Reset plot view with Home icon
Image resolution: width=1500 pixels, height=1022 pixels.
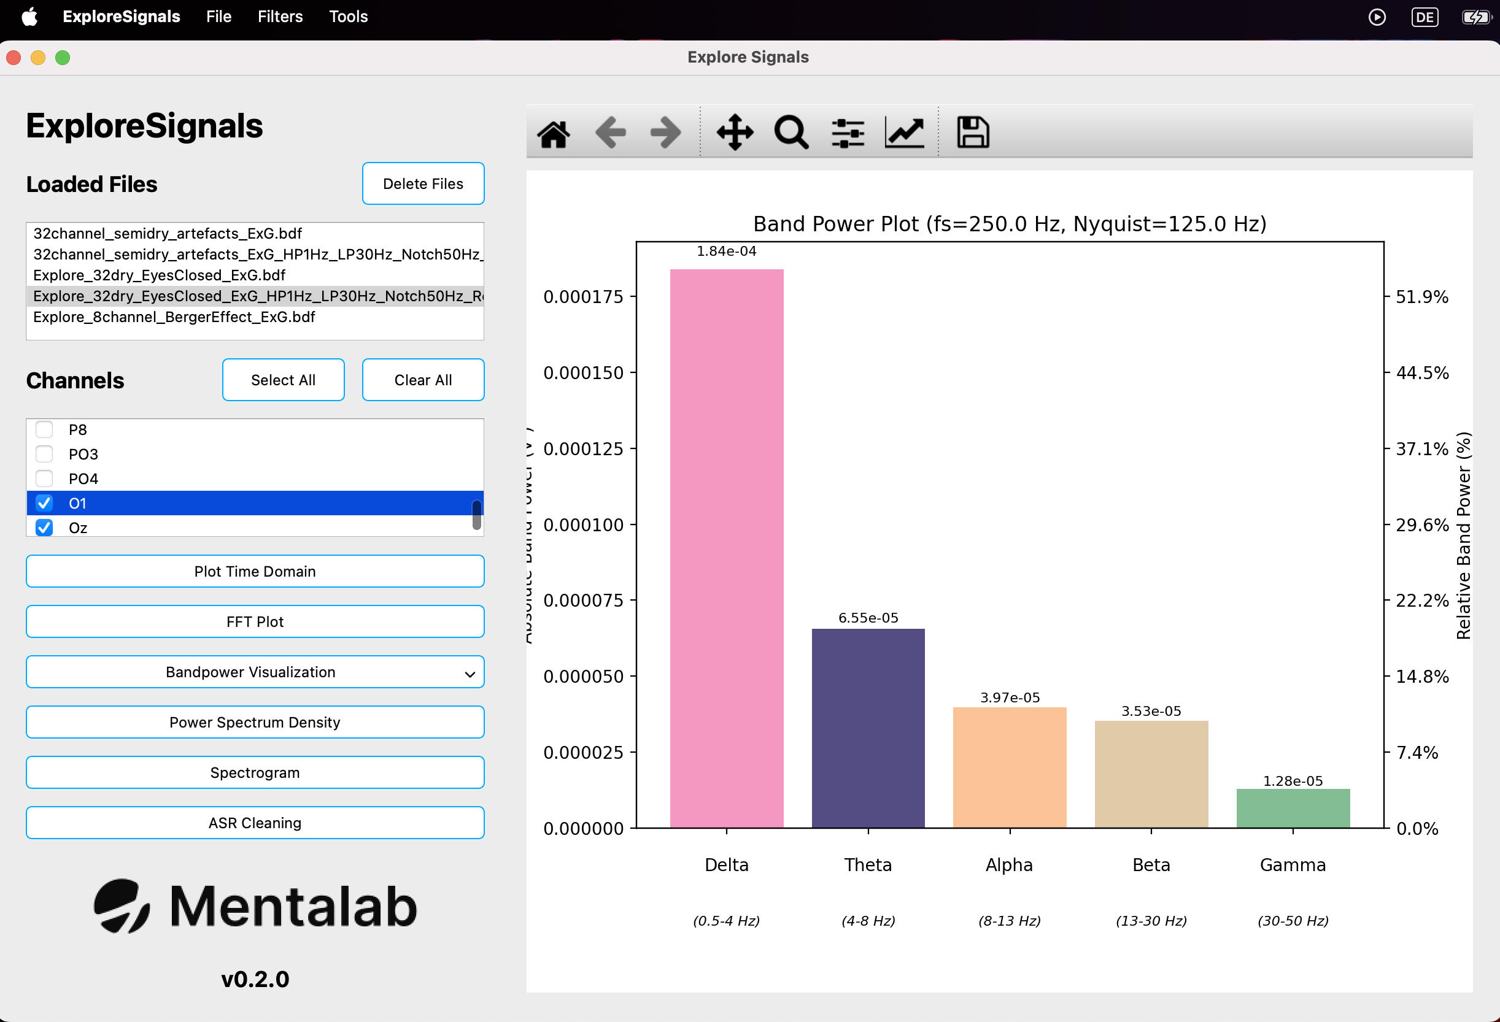553,134
